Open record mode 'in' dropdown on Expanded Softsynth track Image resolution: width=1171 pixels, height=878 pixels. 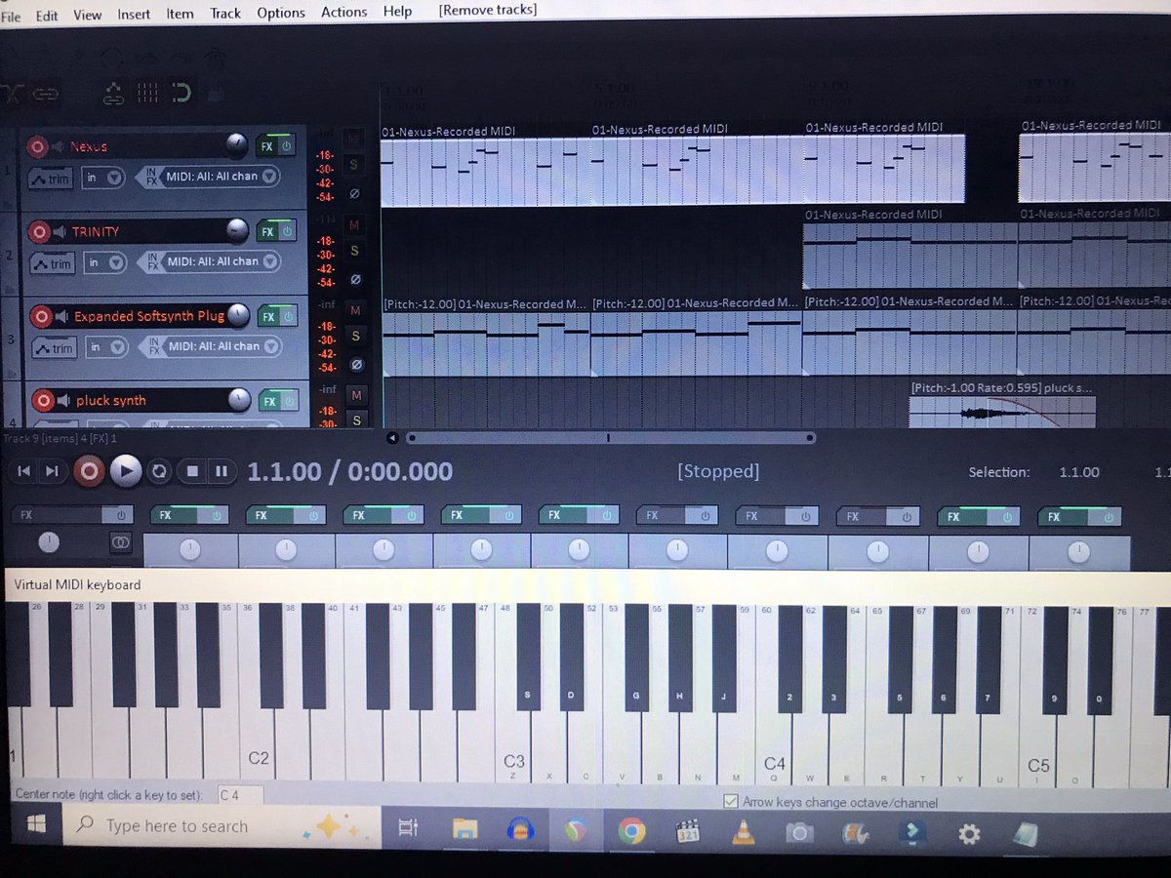104,346
